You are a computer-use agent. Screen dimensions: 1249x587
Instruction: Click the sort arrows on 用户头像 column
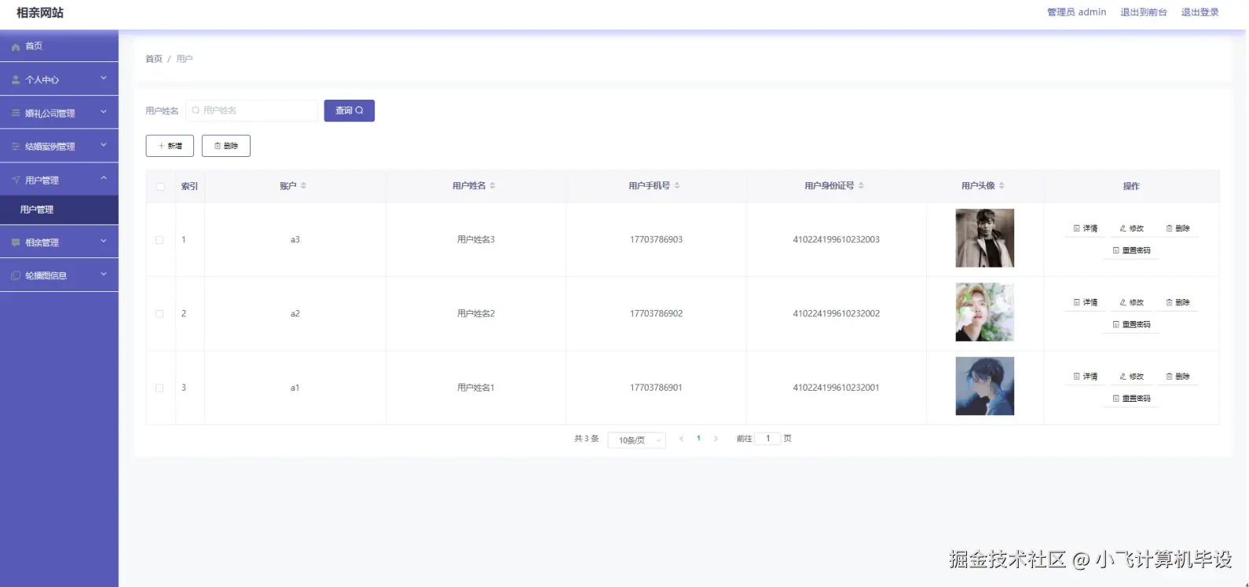[x=1002, y=186]
